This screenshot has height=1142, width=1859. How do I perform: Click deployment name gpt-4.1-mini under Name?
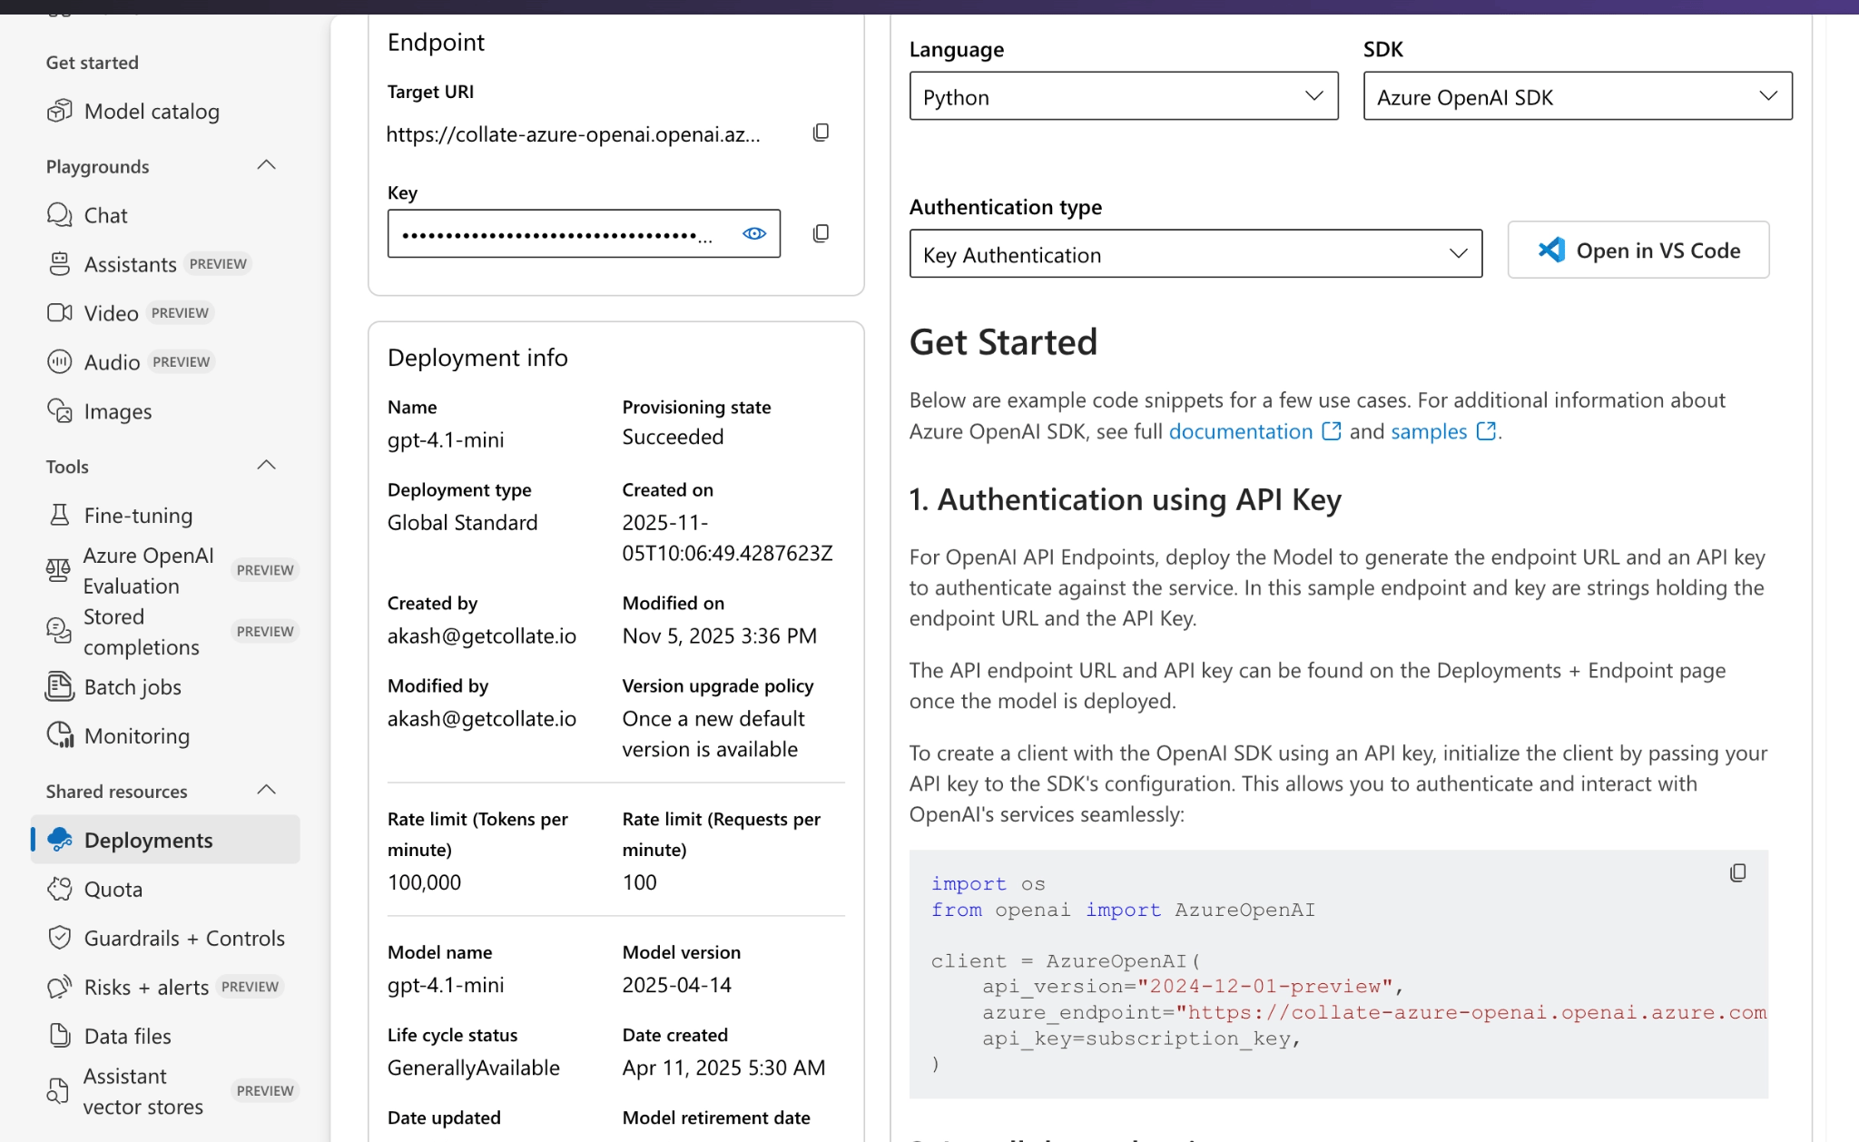pos(446,440)
